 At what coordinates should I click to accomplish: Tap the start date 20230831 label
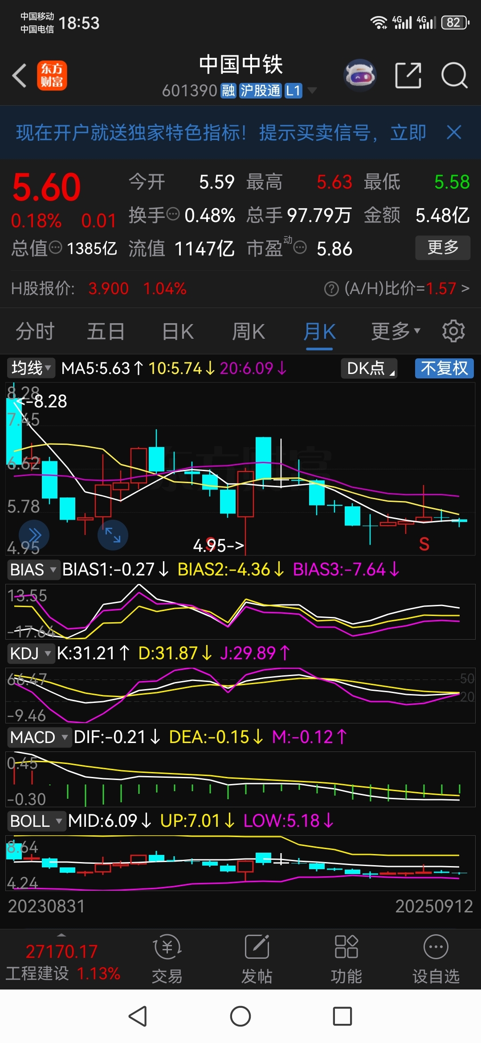click(x=46, y=906)
